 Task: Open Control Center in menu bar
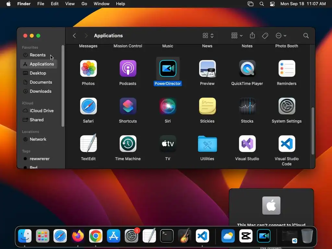pos(272,4)
